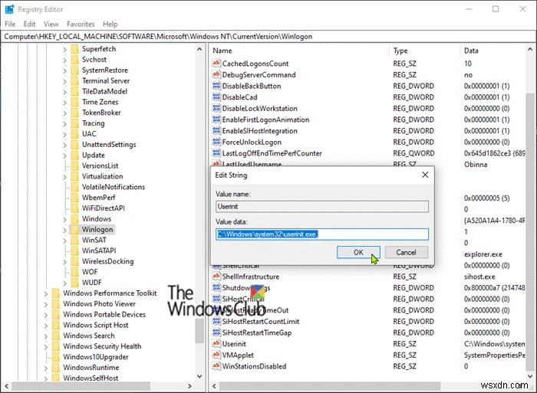Click the Terminal Server folder icon
The image size is (537, 393).
click(74, 80)
